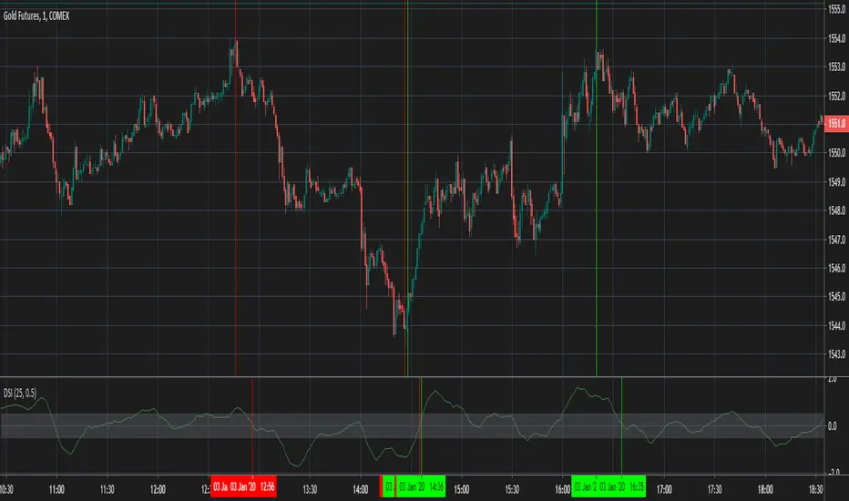Viewport: 849px width, 501px height.
Task: Click the gray DSI neutral band
Action: [x=412, y=425]
